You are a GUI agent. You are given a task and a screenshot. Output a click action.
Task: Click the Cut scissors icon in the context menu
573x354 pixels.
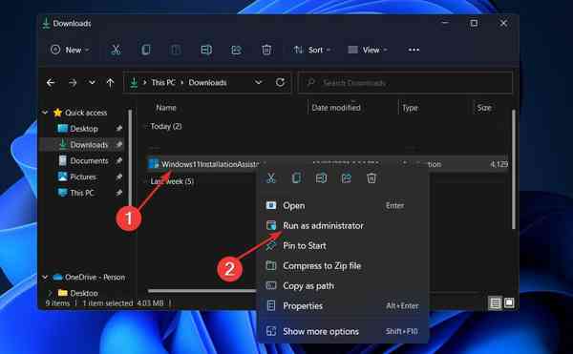271,178
